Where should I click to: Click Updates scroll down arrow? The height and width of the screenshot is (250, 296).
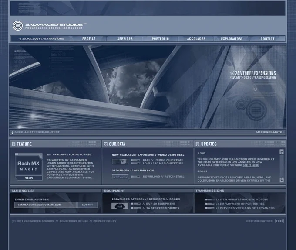[282, 180]
